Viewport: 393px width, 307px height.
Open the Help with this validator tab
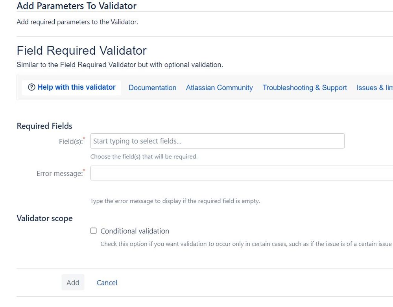tap(76, 87)
